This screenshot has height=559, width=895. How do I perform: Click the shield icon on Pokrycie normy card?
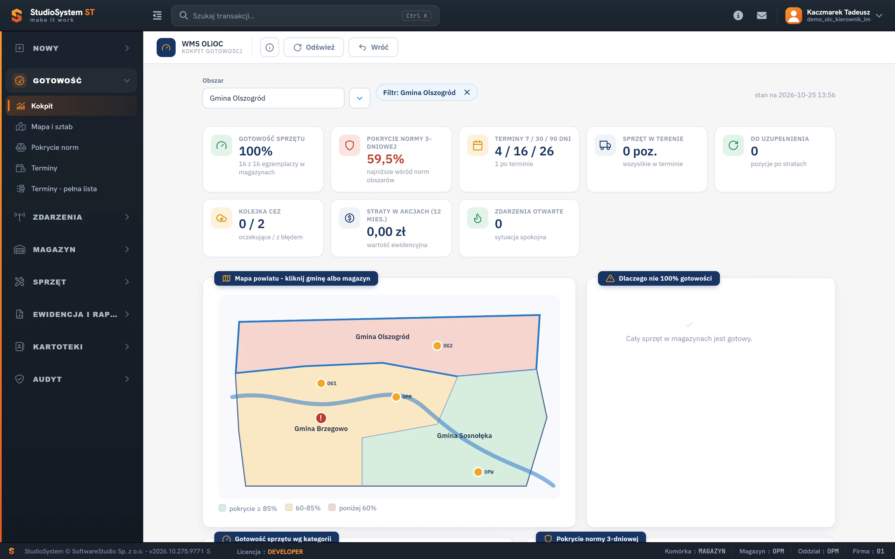point(350,145)
